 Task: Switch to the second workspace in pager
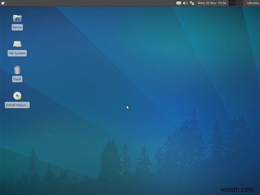tap(239, 3)
